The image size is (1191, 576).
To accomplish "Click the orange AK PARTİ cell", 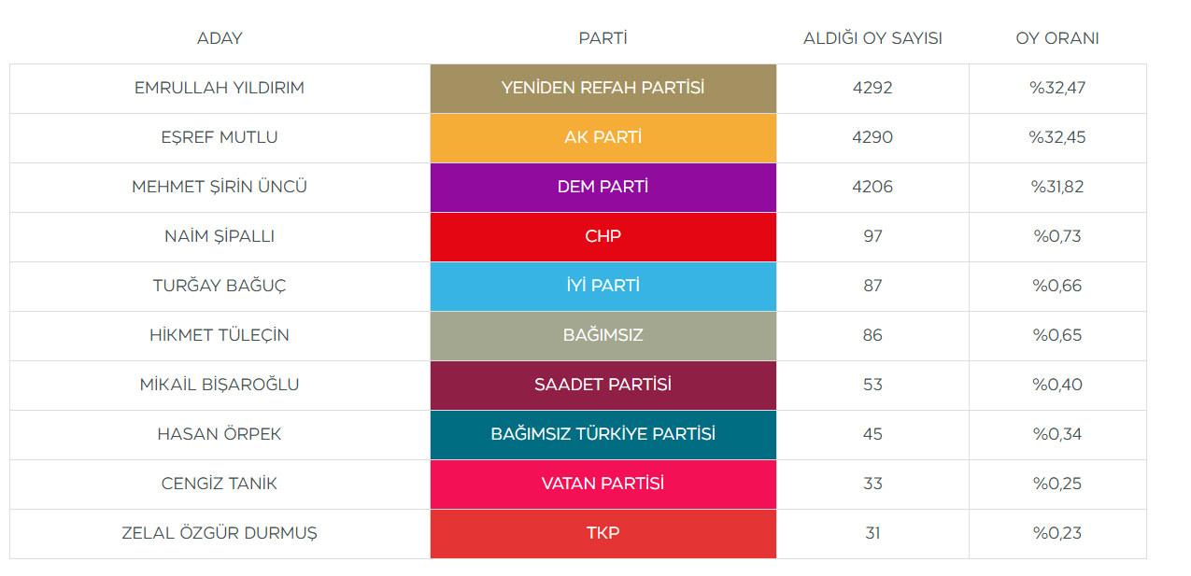I will 603,137.
